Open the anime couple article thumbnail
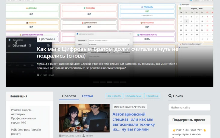The image size is (220, 138). pos(84,118)
